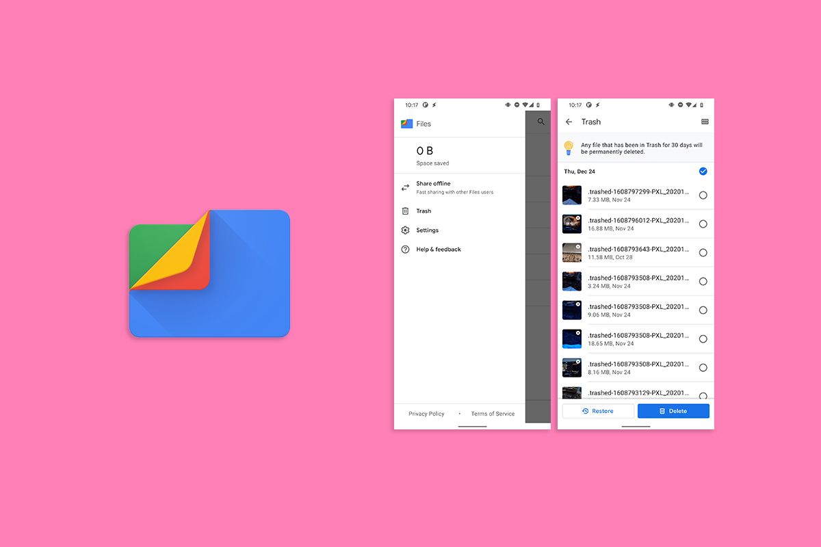Go back using the Trash arrow
The image size is (821, 547).
(x=569, y=122)
